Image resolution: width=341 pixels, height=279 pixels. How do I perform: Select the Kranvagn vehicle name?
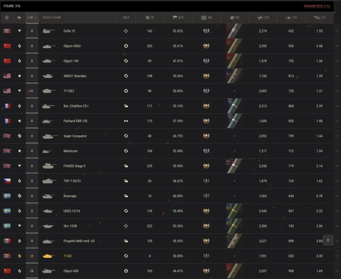[x=70, y=196]
